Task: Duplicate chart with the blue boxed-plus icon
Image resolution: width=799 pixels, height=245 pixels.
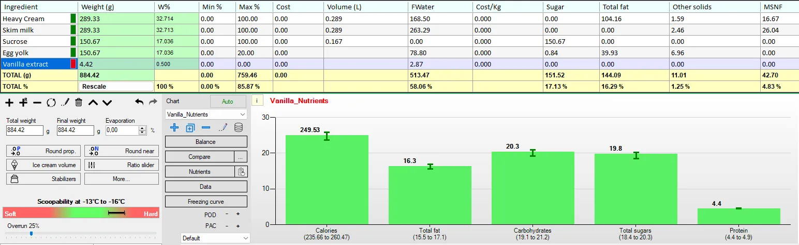Action: pos(190,127)
